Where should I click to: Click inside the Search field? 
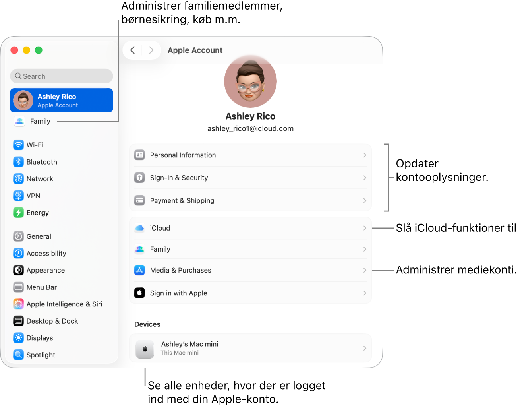point(61,76)
